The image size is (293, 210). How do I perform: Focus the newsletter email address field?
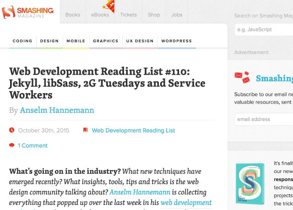pos(264,119)
